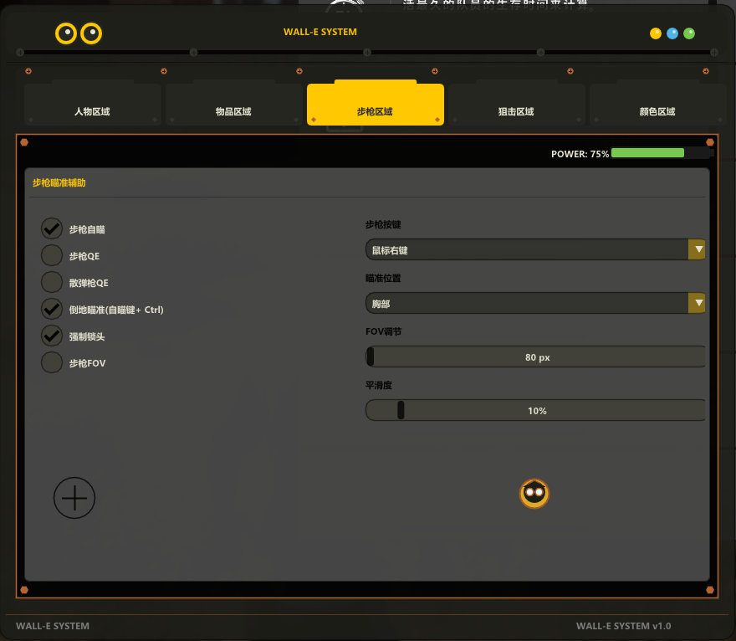The image size is (736, 641).
Task: Select the 颜色区域 tab
Action: [657, 110]
